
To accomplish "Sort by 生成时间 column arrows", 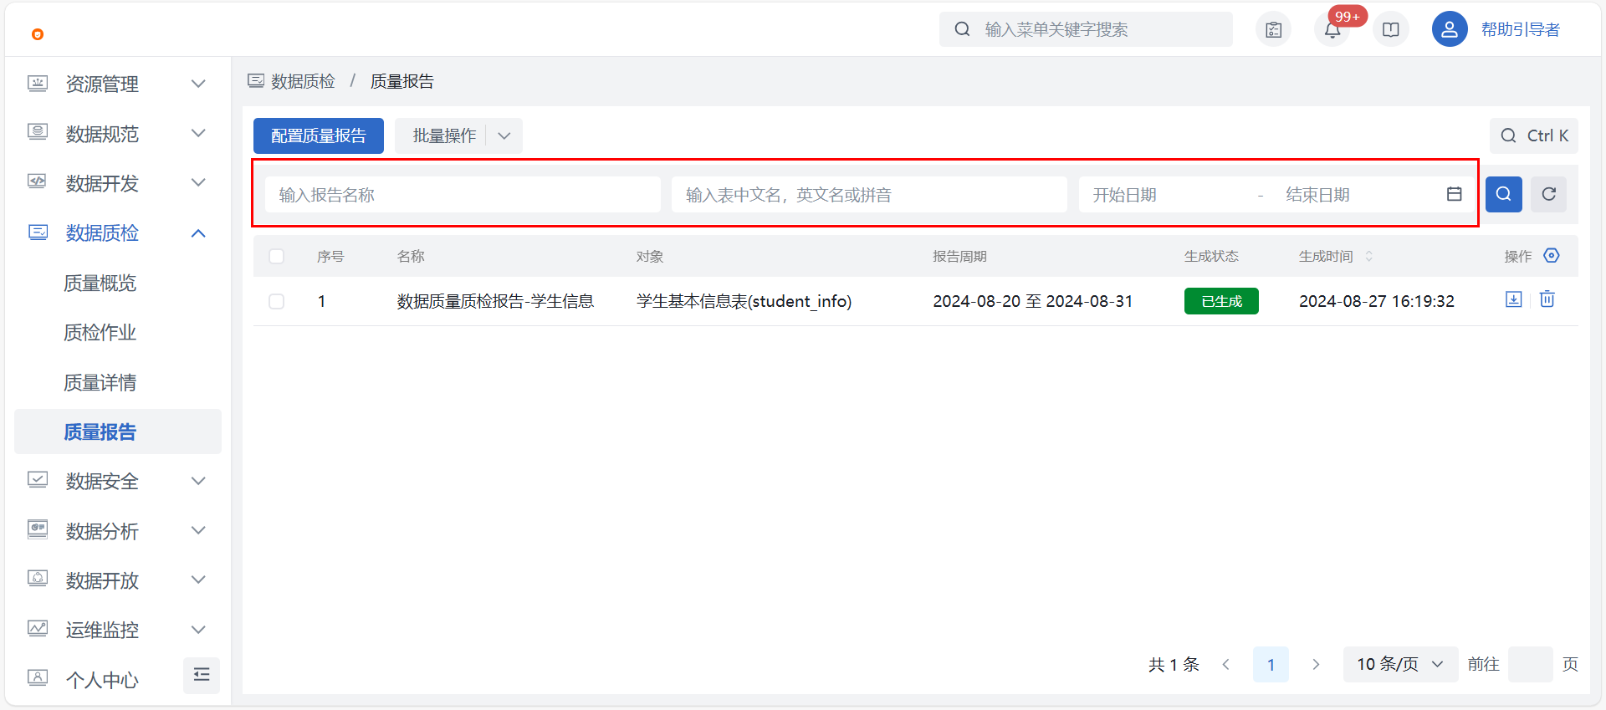I will pos(1368,256).
